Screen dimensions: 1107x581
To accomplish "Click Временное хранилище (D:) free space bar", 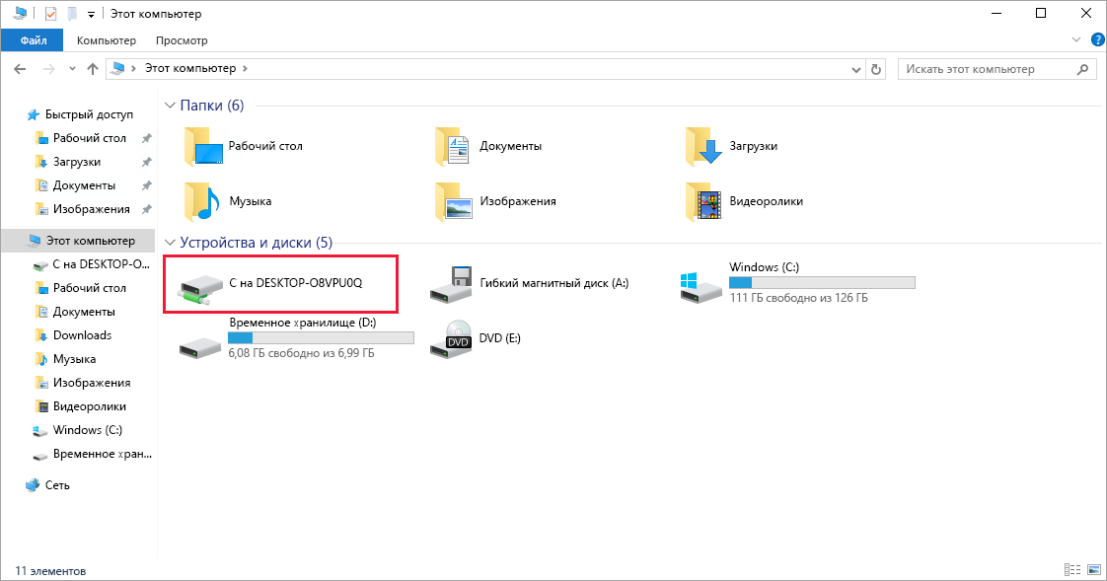I will click(x=321, y=338).
